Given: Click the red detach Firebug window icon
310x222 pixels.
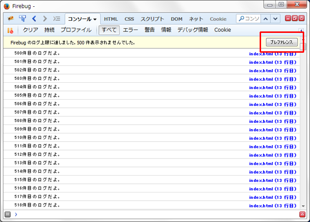Looking at the screenshot, I should coord(295,19).
